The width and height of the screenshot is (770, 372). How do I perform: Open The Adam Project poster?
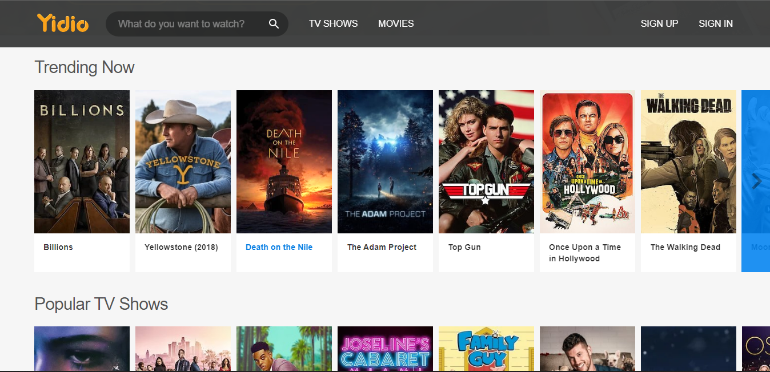(x=385, y=161)
